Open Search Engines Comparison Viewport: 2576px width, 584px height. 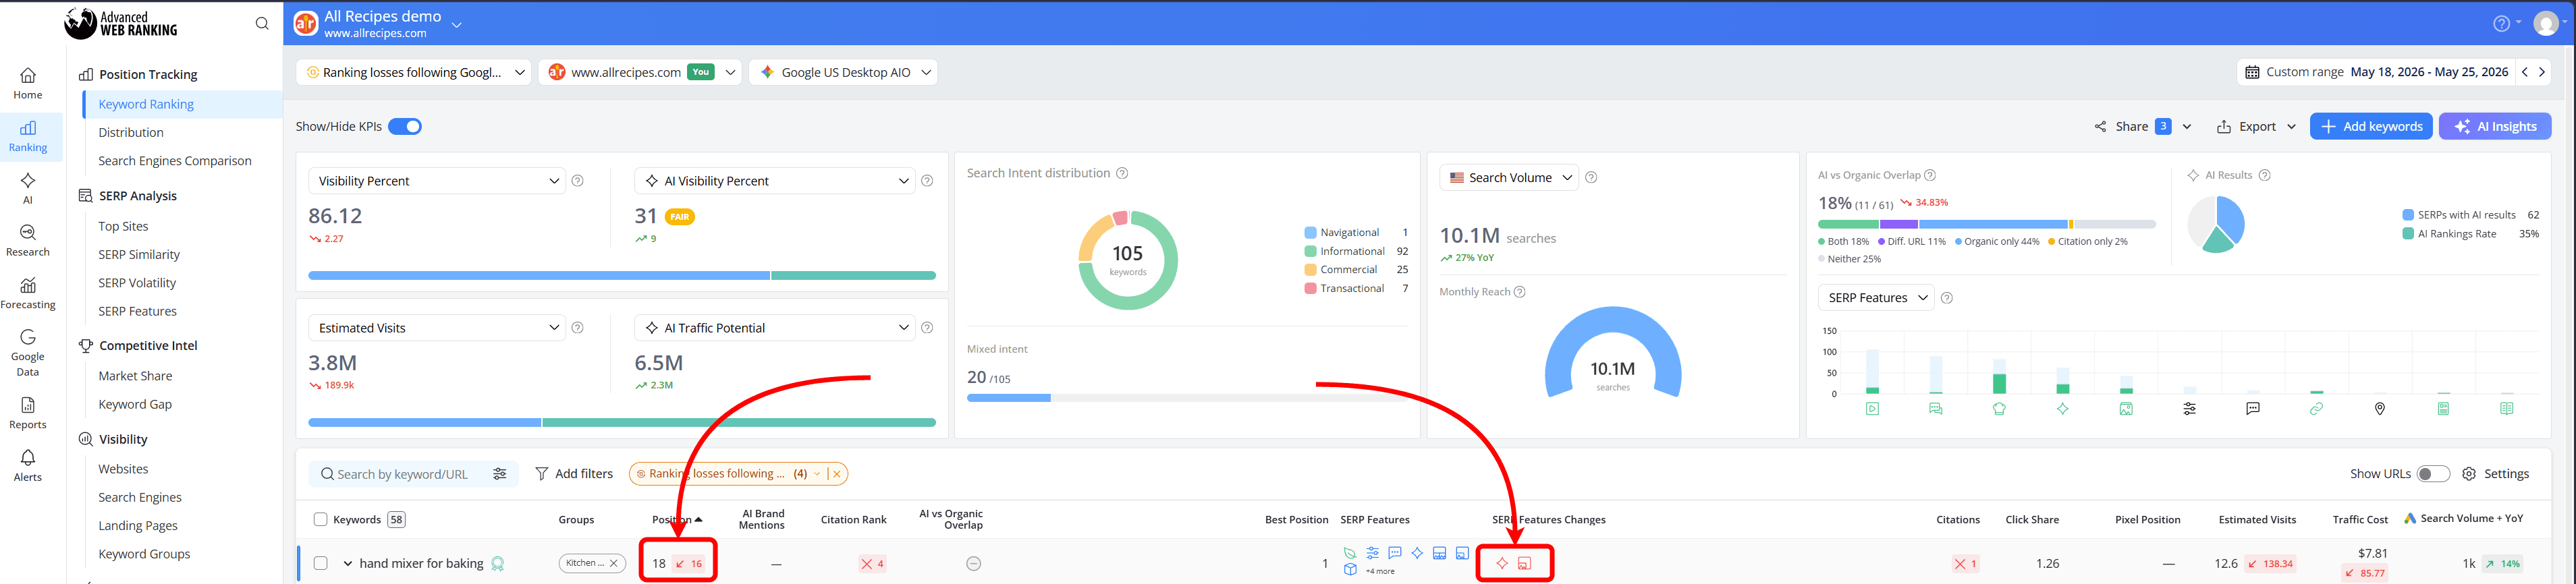tap(175, 161)
